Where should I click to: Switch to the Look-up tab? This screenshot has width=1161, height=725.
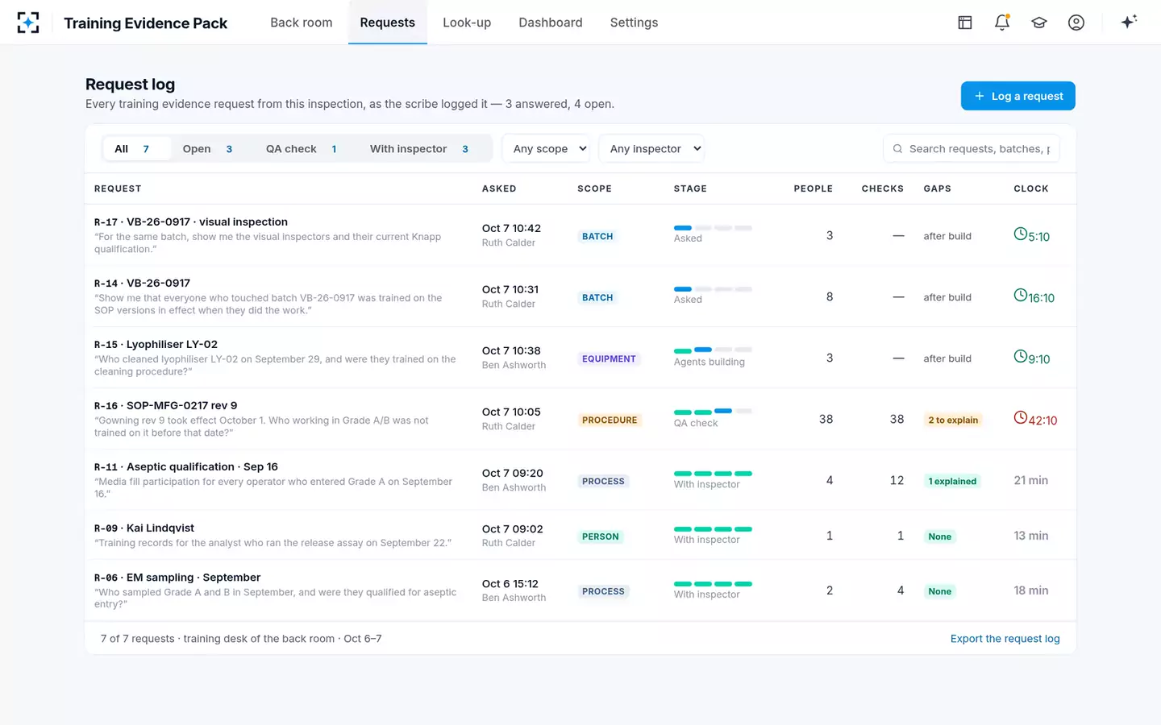tap(467, 23)
